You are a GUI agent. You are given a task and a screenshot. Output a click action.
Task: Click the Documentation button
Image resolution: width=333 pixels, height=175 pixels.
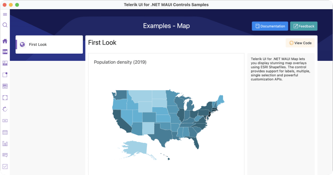[x=269, y=26]
